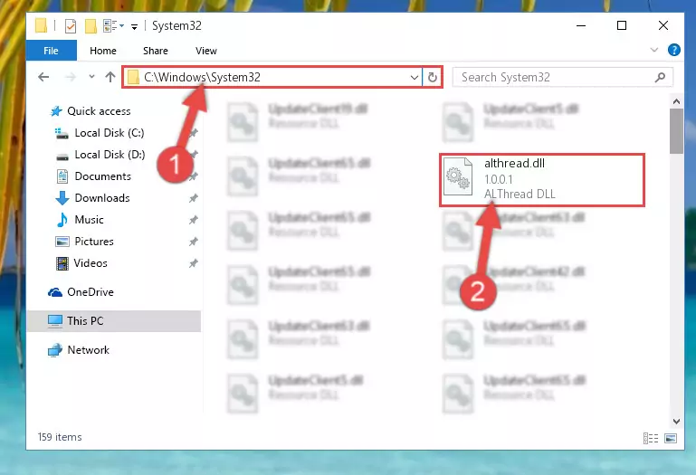Viewport: 696px width, 475px height.
Task: Open Videos in the sidebar
Action: click(x=91, y=263)
